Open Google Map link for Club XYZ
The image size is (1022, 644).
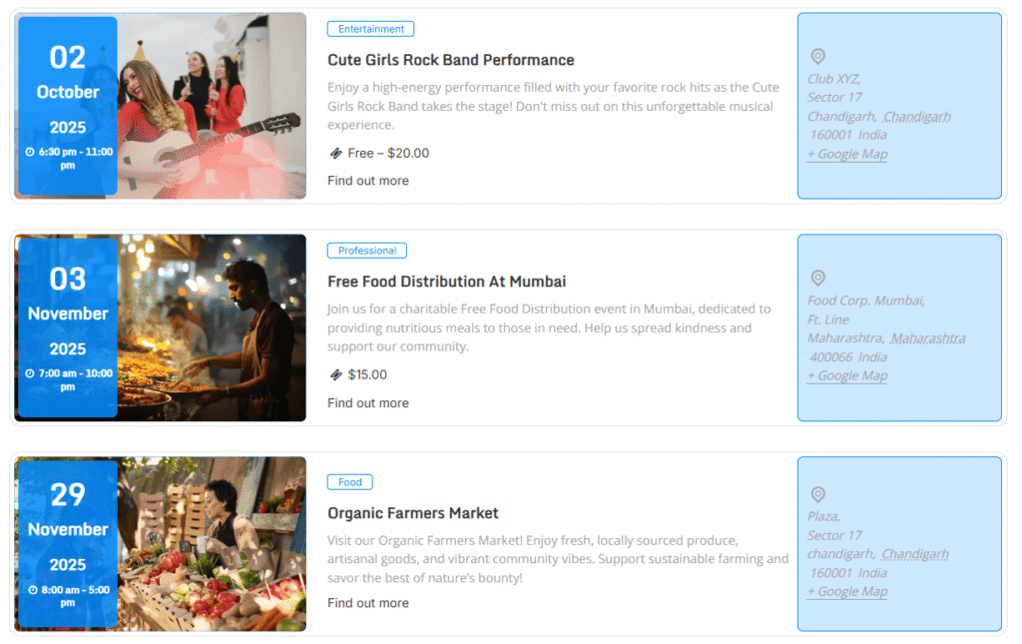(x=847, y=154)
